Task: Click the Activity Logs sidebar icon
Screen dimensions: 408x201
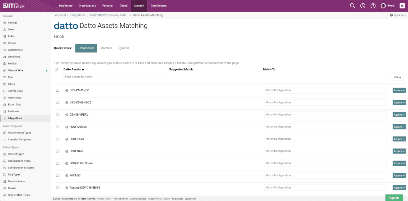Action: coord(5,91)
